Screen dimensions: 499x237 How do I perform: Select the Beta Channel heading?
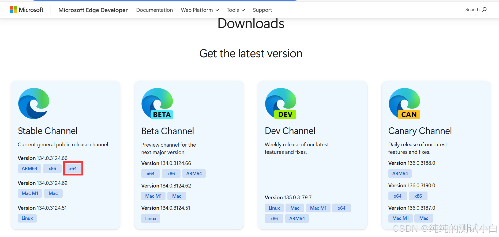(x=168, y=131)
